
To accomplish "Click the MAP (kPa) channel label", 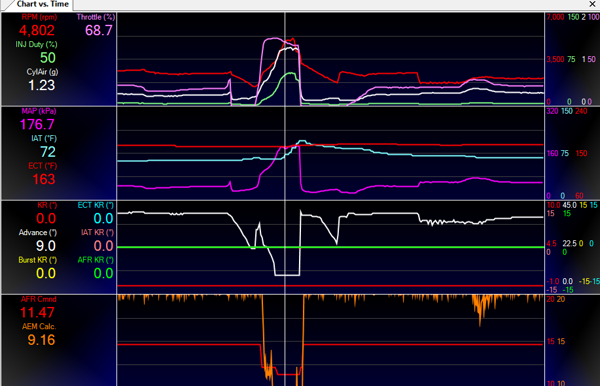I will [39, 111].
